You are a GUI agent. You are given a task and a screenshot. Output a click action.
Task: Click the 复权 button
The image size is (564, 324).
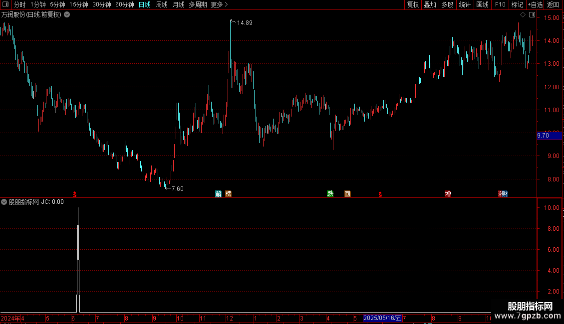(413, 4)
